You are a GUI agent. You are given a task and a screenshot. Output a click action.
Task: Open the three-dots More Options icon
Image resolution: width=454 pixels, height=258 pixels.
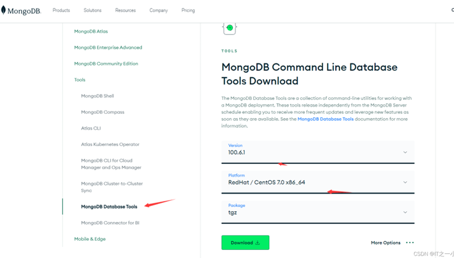pos(410,243)
